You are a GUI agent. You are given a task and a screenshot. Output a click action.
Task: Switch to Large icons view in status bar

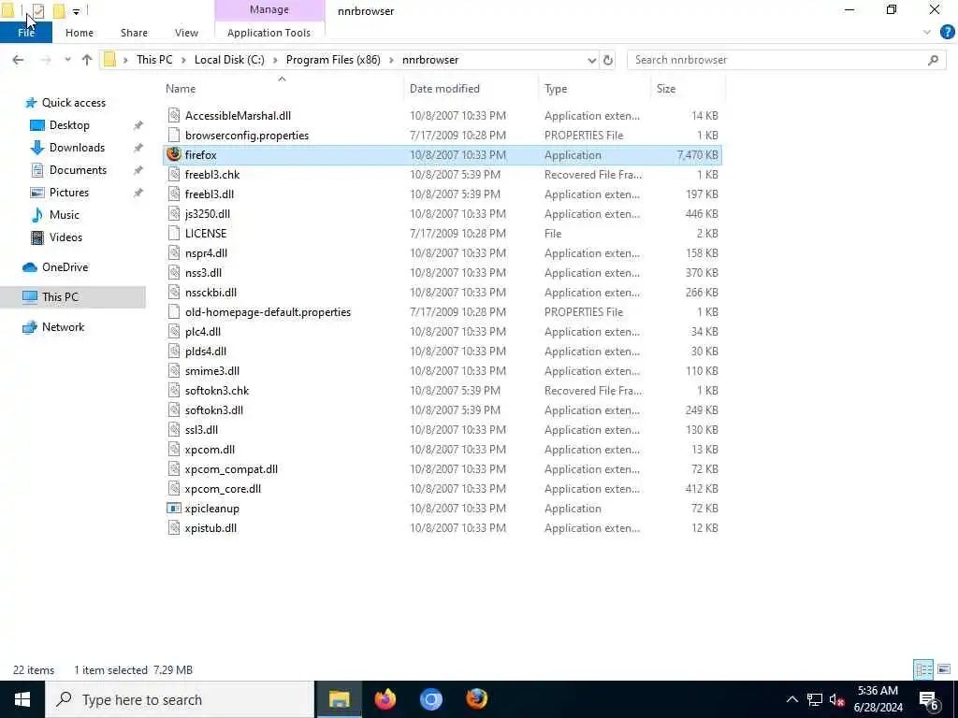click(944, 669)
